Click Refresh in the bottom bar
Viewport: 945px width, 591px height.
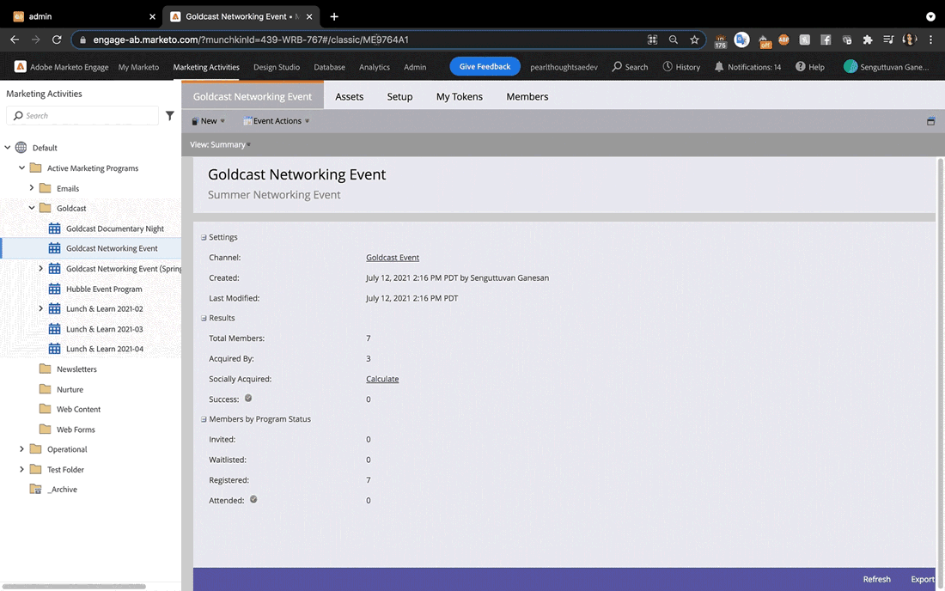[877, 579]
